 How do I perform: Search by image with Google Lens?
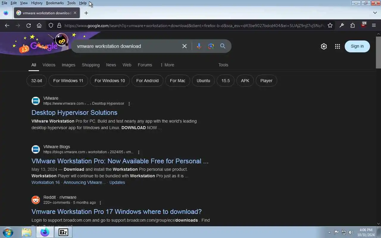211,46
